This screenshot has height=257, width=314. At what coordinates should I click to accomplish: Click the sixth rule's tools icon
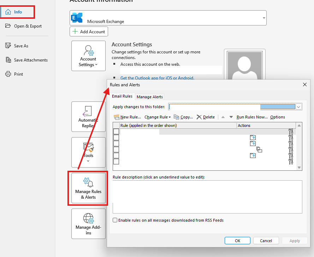point(291,162)
